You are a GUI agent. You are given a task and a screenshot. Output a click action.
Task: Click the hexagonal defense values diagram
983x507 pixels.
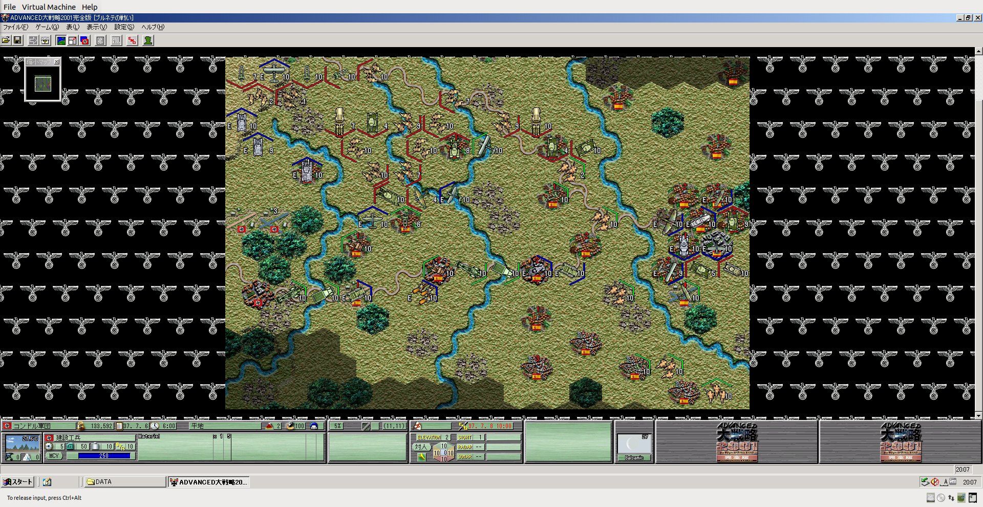tap(443, 452)
